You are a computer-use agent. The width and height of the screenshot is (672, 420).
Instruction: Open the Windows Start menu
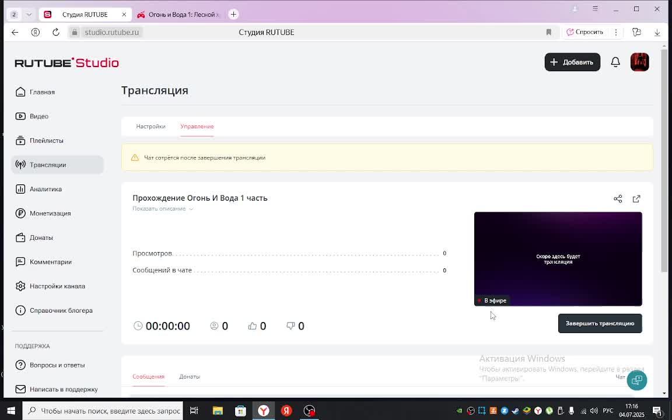click(x=11, y=411)
